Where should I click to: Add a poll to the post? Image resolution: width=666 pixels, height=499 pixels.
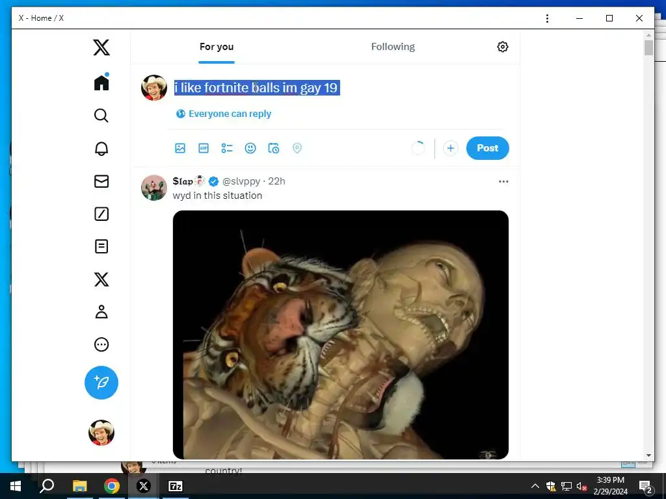click(x=227, y=148)
